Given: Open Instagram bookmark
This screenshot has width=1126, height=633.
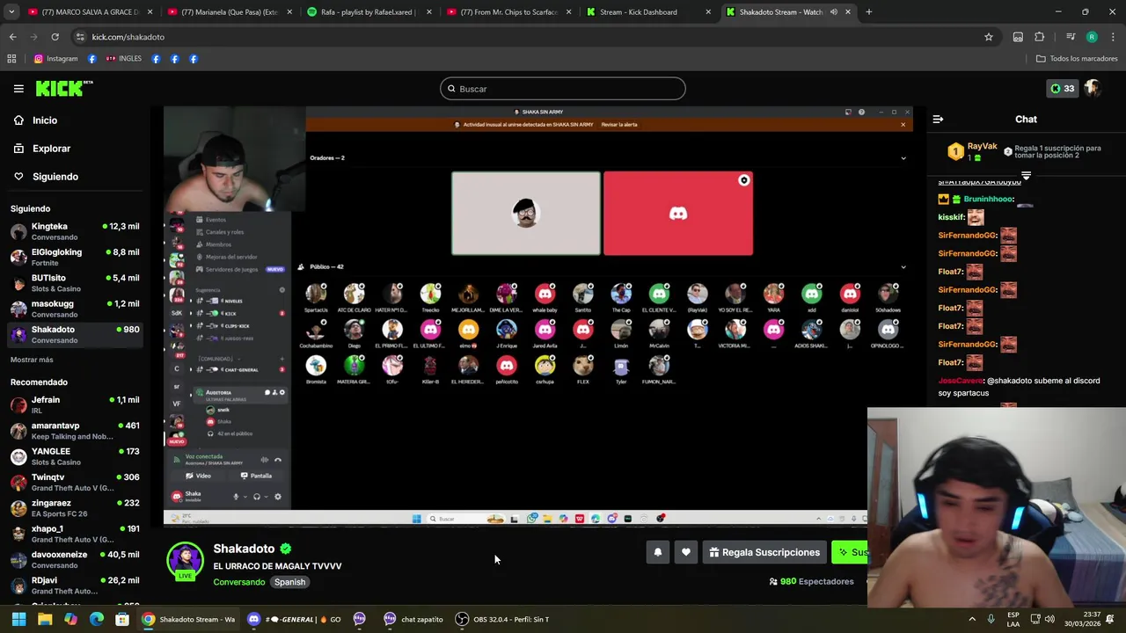Looking at the screenshot, I should pyautogui.click(x=55, y=59).
